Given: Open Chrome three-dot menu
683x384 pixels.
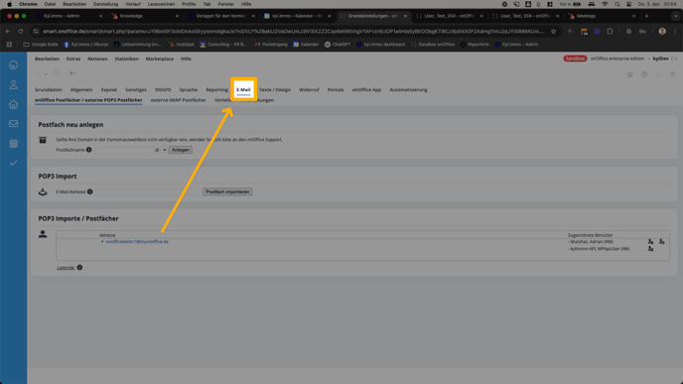Looking at the screenshot, I should (x=675, y=32).
